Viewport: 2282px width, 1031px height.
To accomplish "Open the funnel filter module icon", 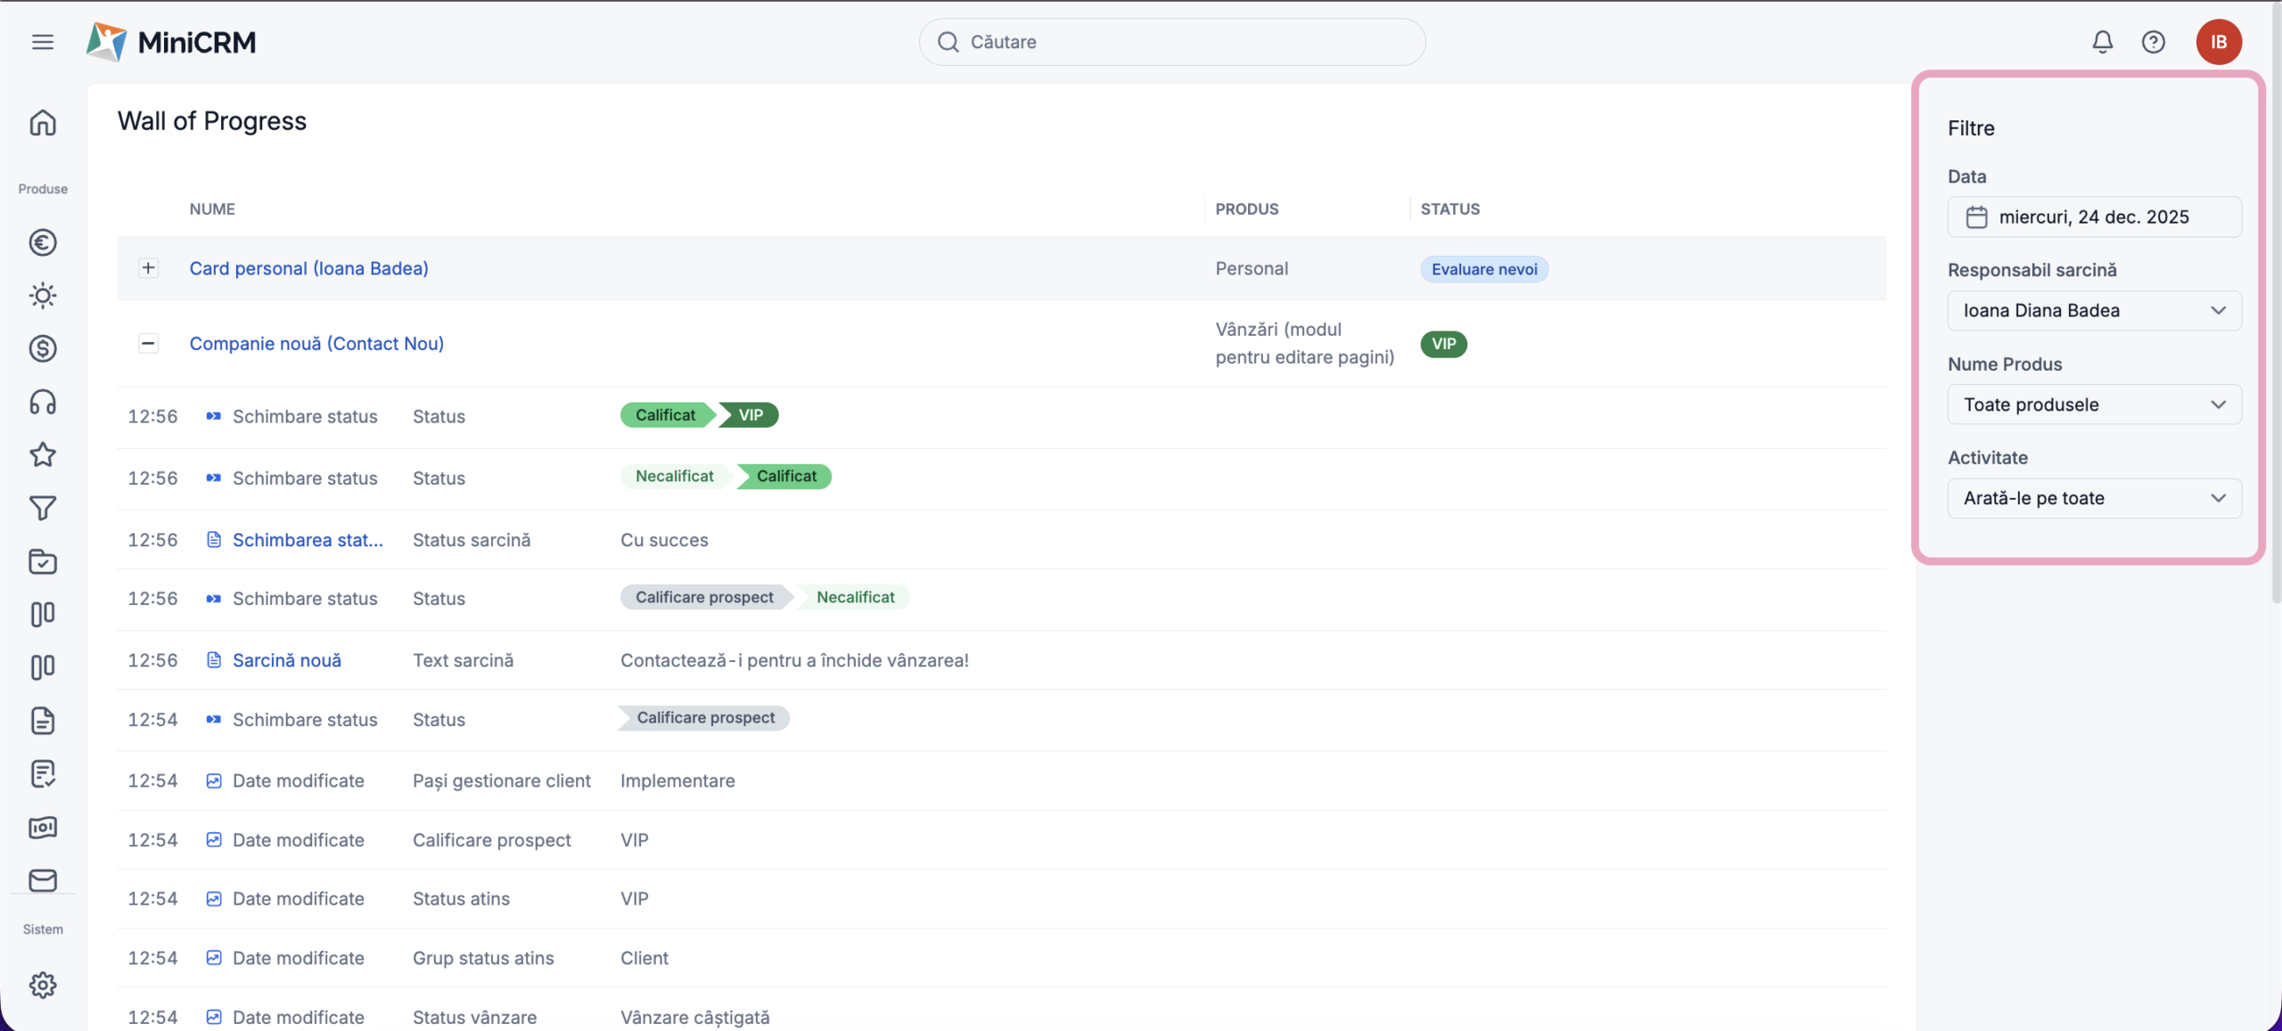I will [x=43, y=508].
